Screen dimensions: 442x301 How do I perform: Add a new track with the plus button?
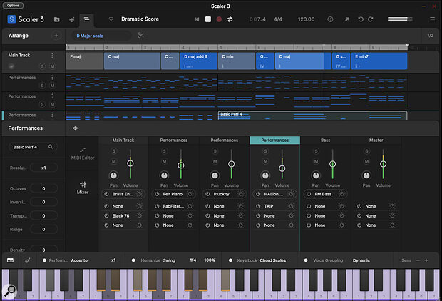click(x=56, y=36)
